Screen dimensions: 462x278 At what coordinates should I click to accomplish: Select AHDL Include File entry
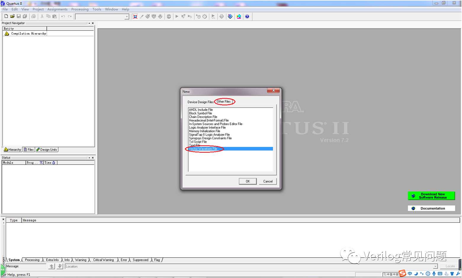(x=201, y=110)
